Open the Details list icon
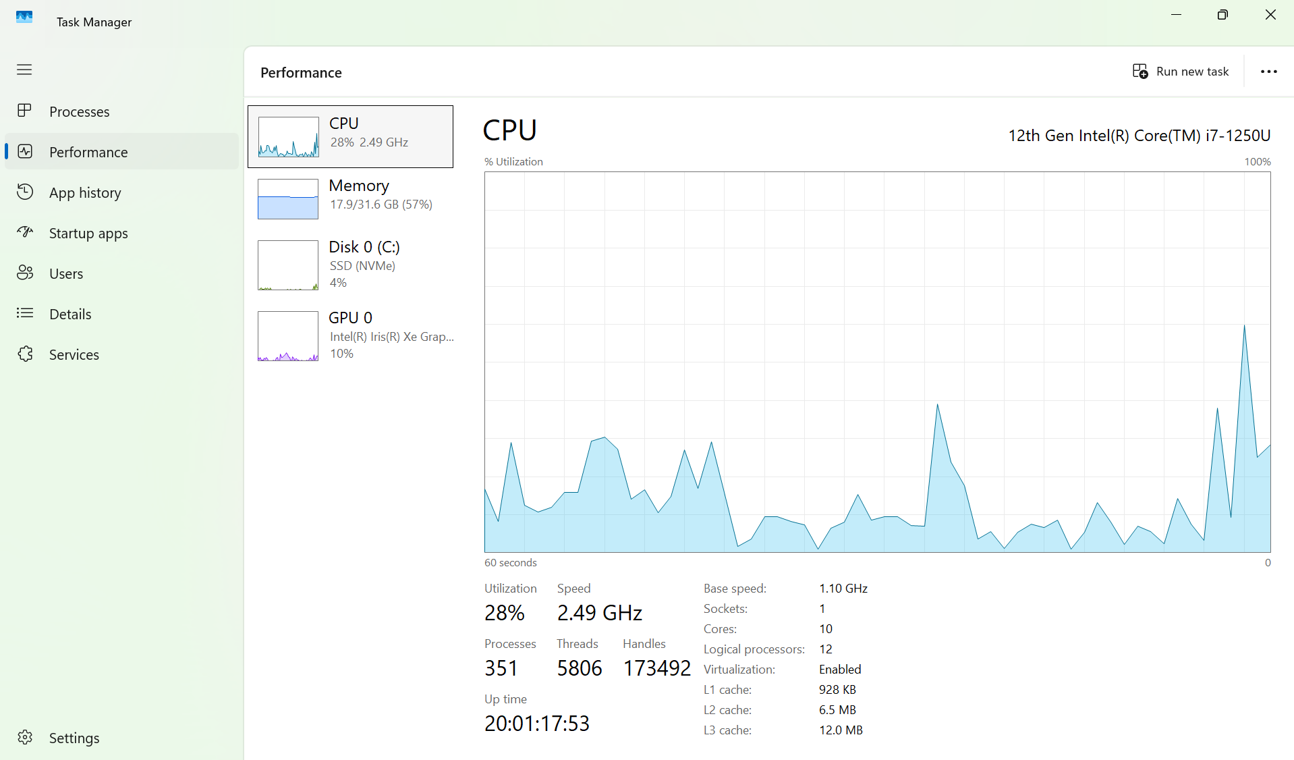The width and height of the screenshot is (1294, 760). tap(25, 313)
